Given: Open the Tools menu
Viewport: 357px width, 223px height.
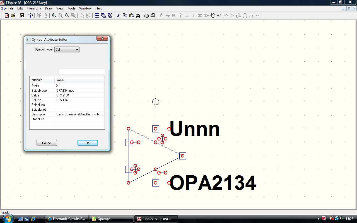Looking at the screenshot, I should tap(71, 8).
